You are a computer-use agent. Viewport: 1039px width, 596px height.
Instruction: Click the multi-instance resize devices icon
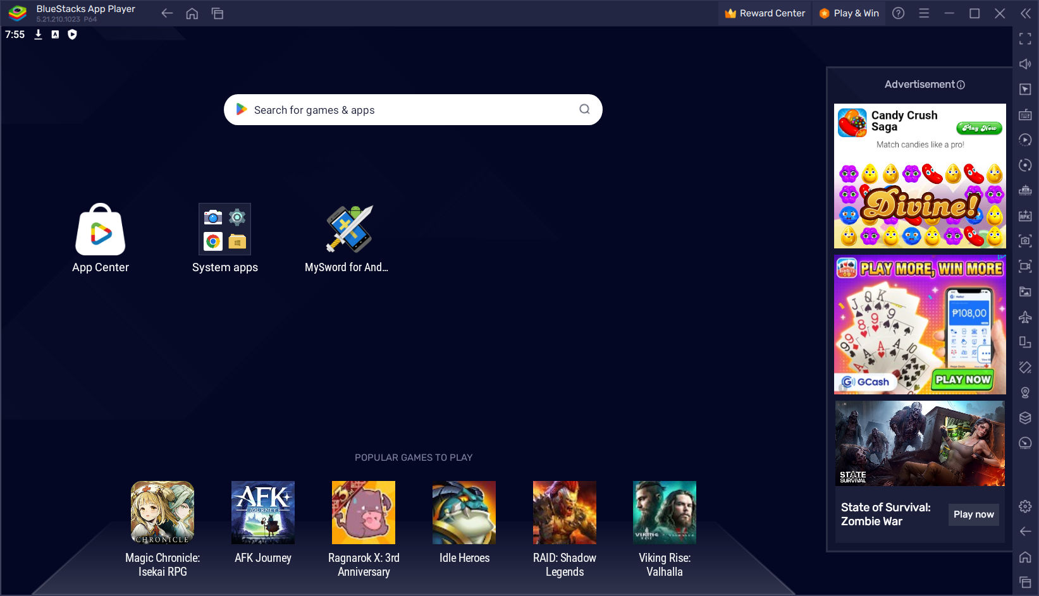[1025, 342]
